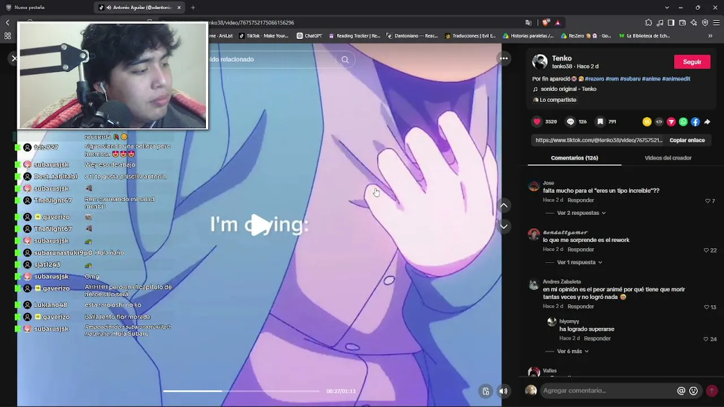The height and width of the screenshot is (407, 724).
Task: Click the TikTok video link URL field
Action: (x=598, y=140)
